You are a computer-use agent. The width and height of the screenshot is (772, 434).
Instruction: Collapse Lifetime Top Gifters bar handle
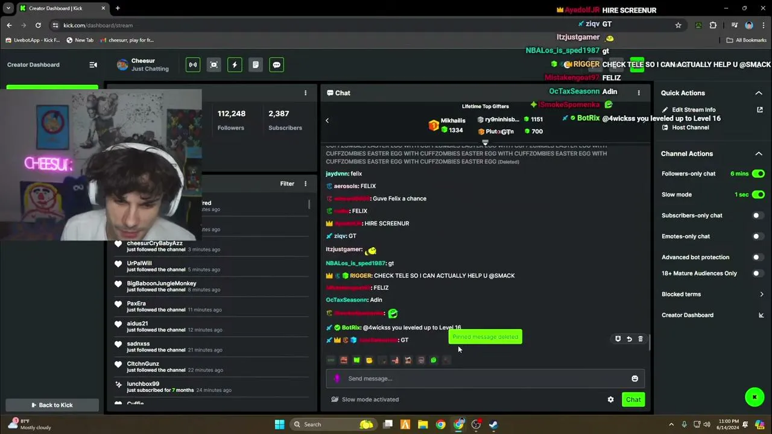(x=485, y=143)
